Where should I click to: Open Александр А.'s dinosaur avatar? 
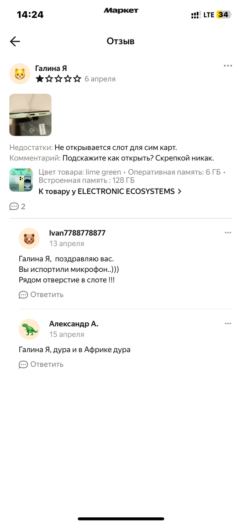[x=29, y=329]
